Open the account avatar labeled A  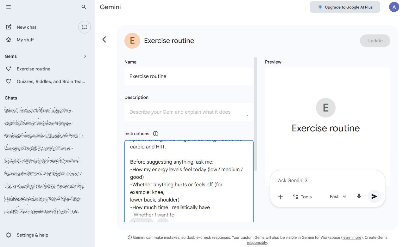[x=394, y=7]
